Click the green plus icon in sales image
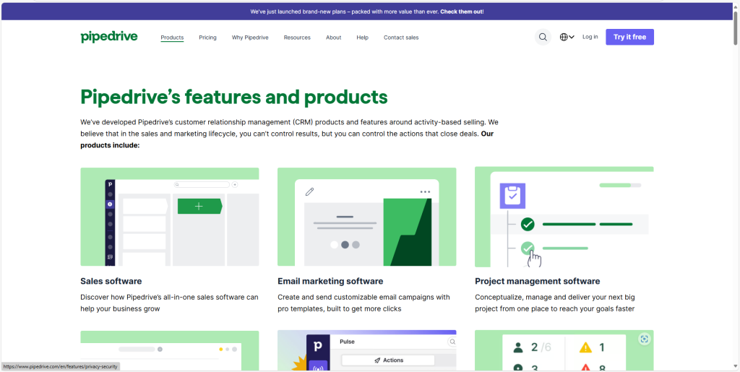Image resolution: width=740 pixels, height=372 pixels. (199, 207)
